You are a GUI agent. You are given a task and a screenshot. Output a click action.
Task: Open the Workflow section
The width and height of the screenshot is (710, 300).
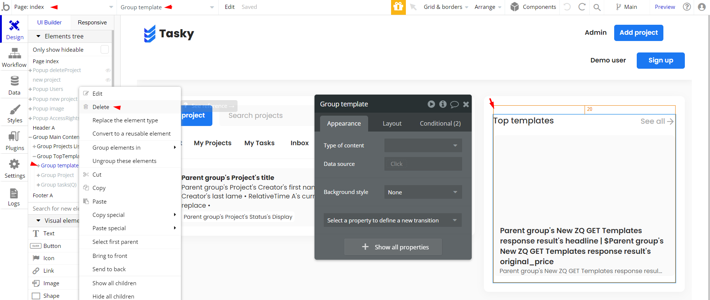tap(14, 58)
